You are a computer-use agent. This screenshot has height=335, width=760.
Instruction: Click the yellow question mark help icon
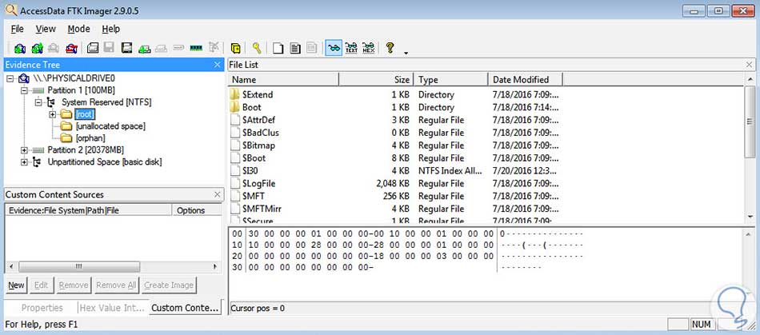pos(390,47)
